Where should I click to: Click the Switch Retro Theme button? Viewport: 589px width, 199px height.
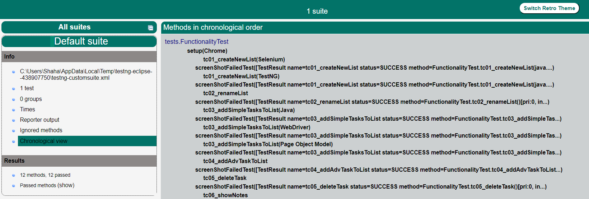click(549, 8)
